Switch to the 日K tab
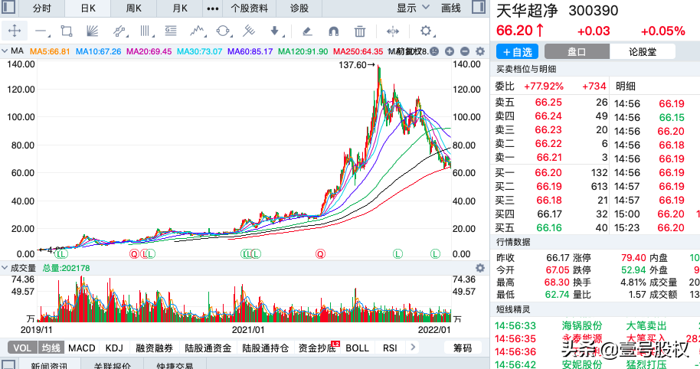This screenshot has height=369, width=700. coord(88,8)
